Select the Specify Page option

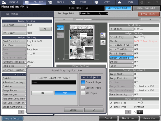83,88
